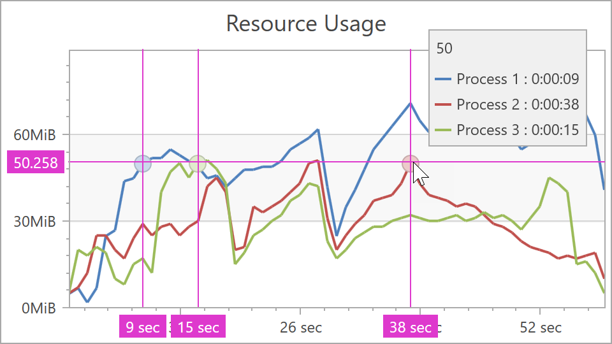Image resolution: width=612 pixels, height=344 pixels.
Task: Click the value 50 header in legend
Action: tap(444, 48)
